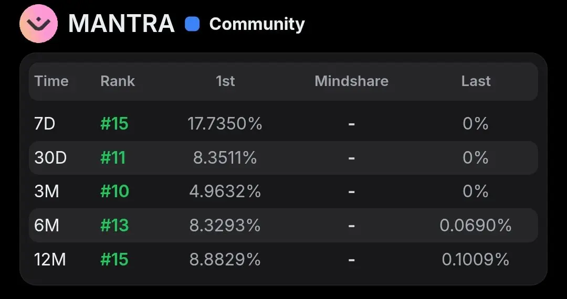Screen dimensions: 567x299
Task: Click the 1st column header
Action: tap(225, 81)
